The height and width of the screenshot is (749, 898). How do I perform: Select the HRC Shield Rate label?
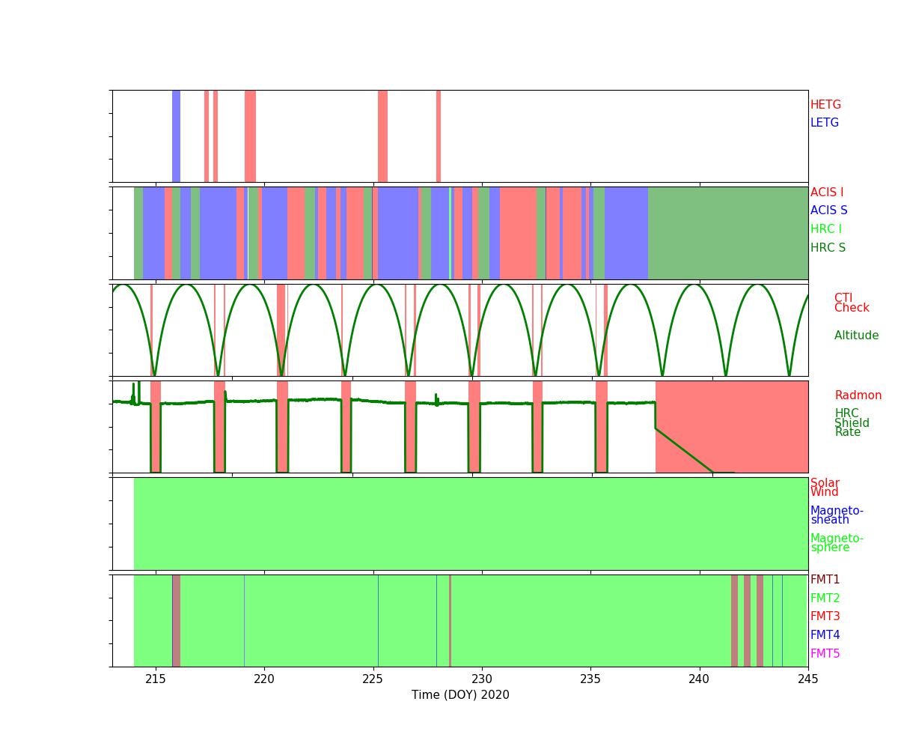click(x=852, y=423)
